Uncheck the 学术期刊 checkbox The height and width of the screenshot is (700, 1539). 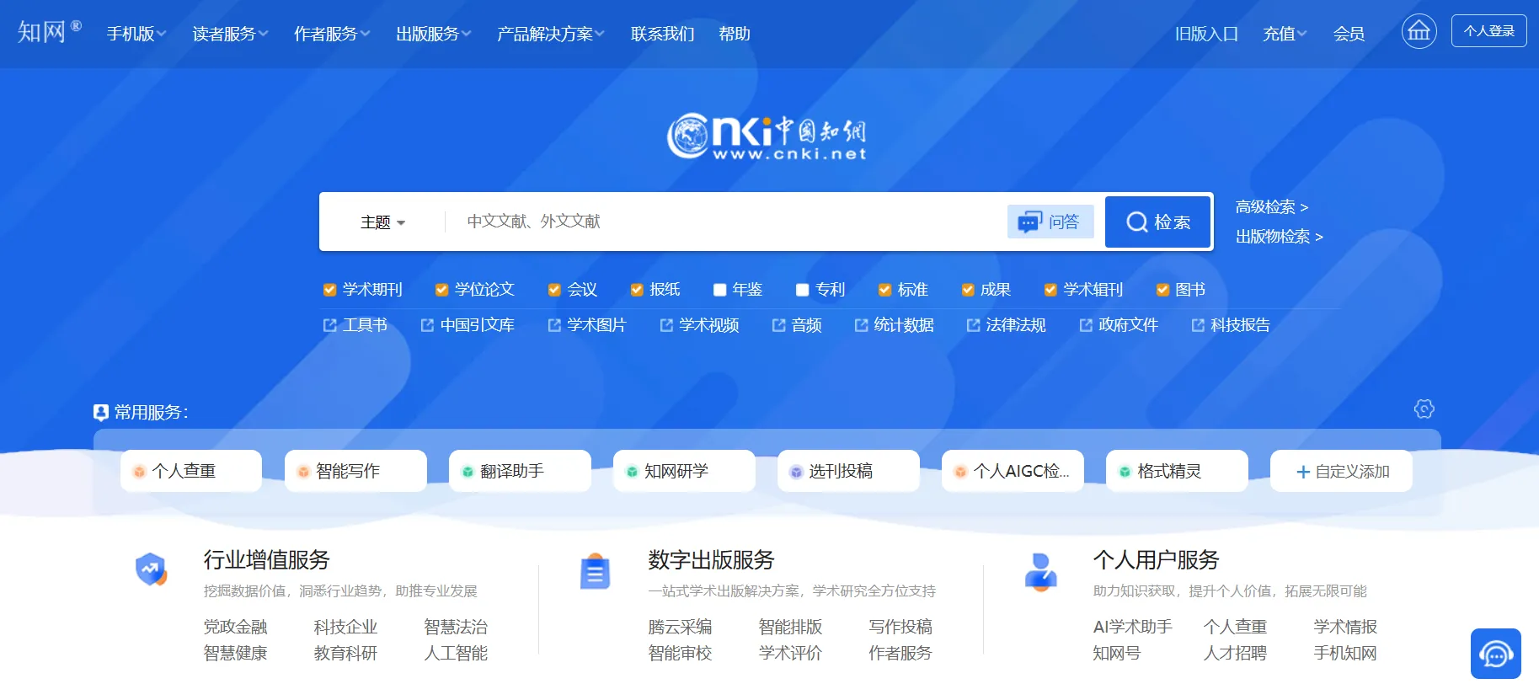click(x=329, y=290)
